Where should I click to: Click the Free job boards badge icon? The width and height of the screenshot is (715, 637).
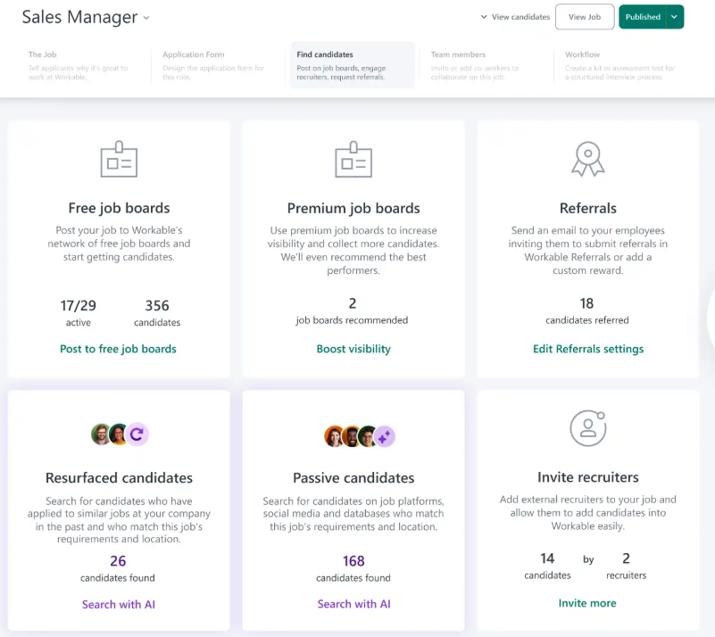coord(119,159)
